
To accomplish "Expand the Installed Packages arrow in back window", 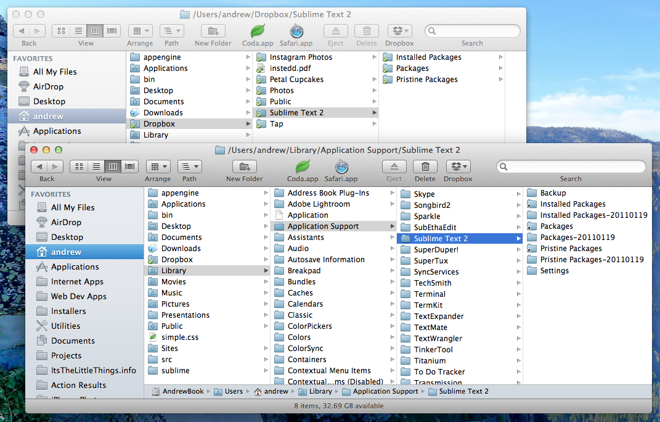I will point(501,57).
